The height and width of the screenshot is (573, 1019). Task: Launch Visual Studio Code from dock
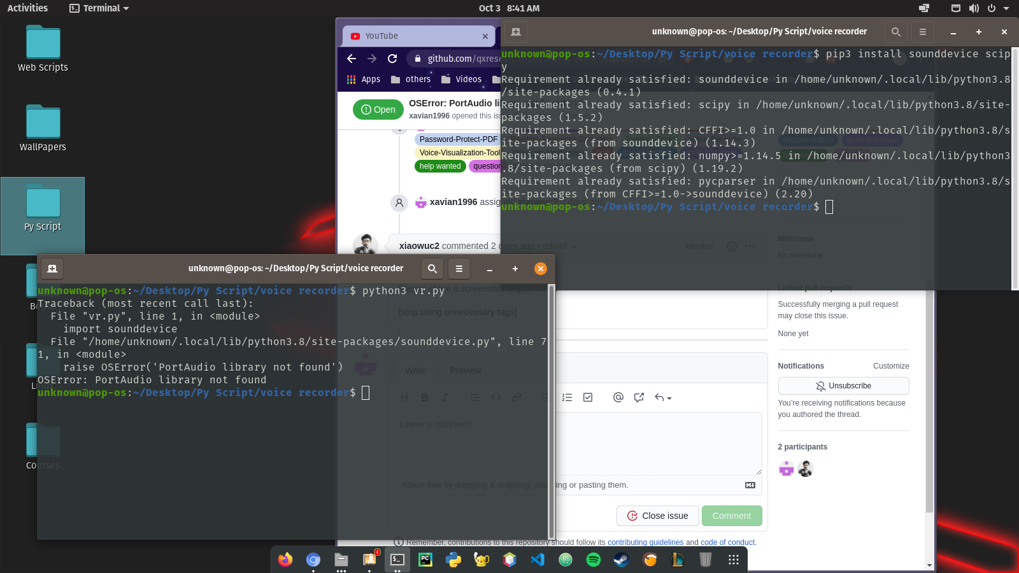click(x=538, y=560)
